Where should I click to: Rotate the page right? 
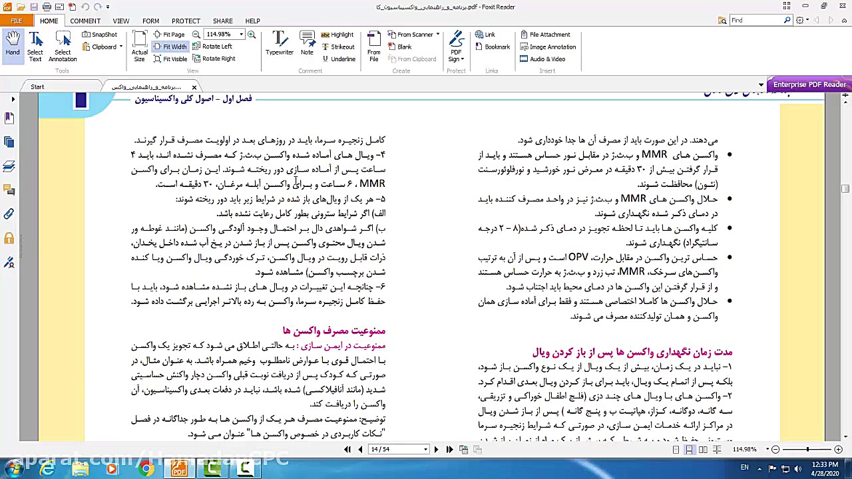214,59
